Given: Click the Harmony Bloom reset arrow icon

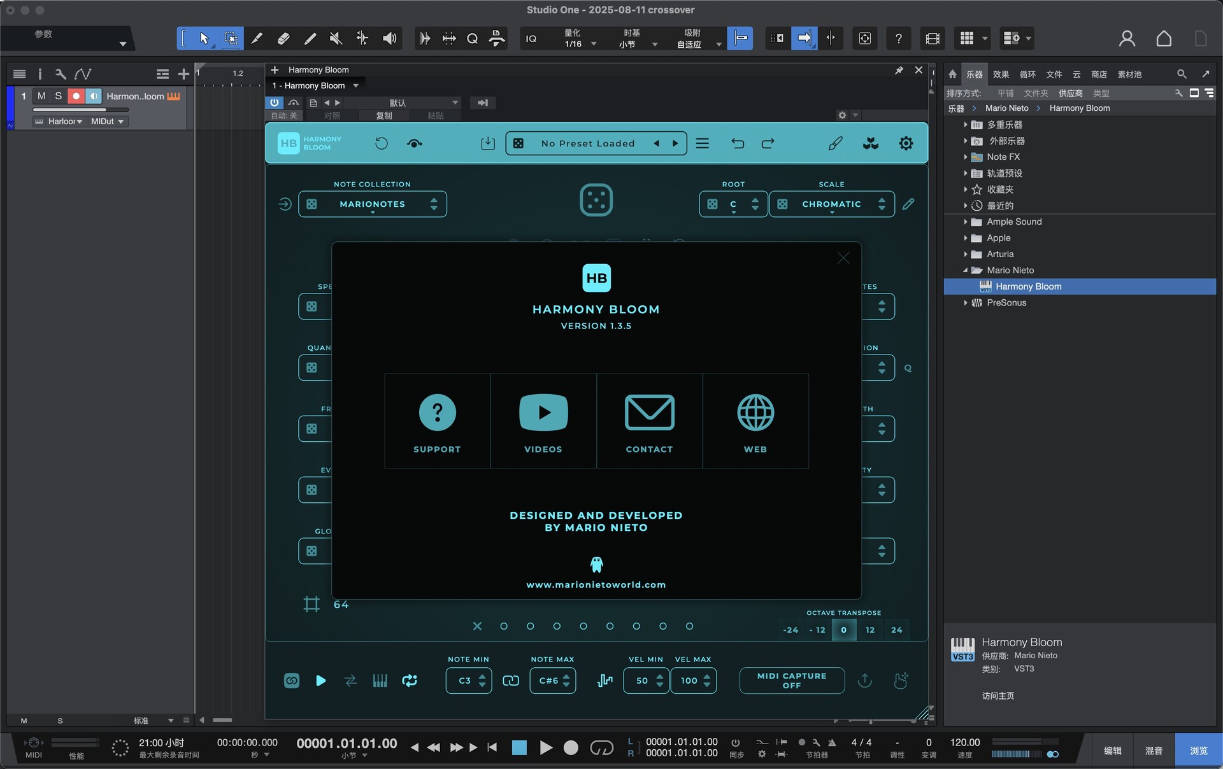Looking at the screenshot, I should click(382, 143).
